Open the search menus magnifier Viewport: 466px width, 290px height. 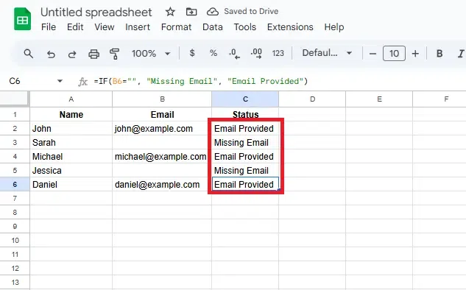pos(29,54)
